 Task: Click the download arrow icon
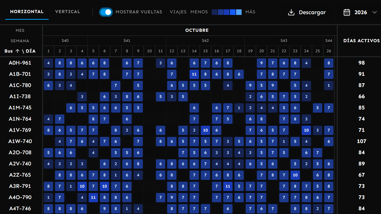click(x=291, y=13)
